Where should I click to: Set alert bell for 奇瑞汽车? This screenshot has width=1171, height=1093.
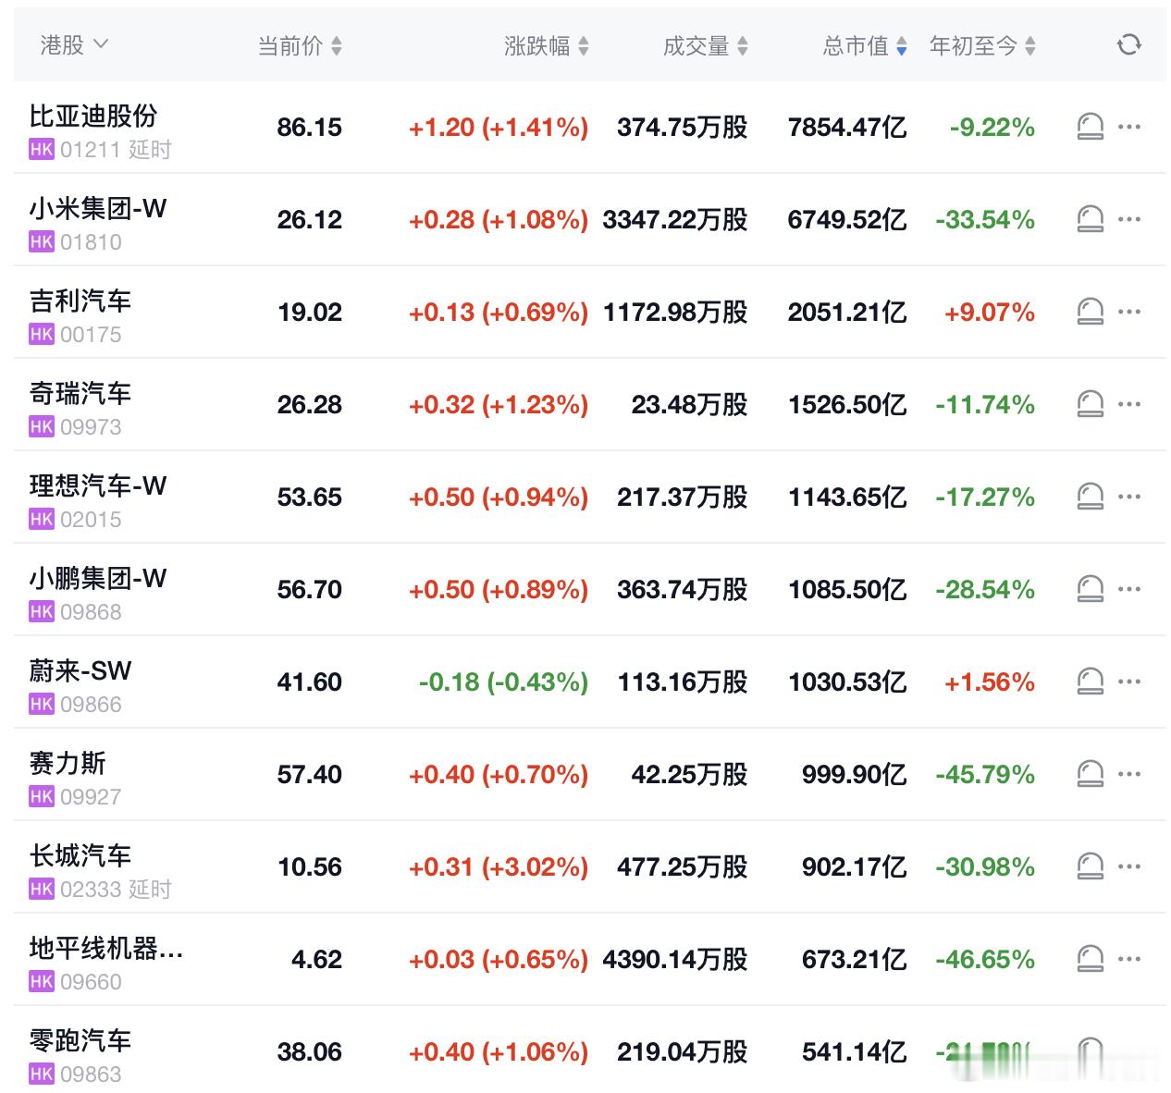(1091, 404)
